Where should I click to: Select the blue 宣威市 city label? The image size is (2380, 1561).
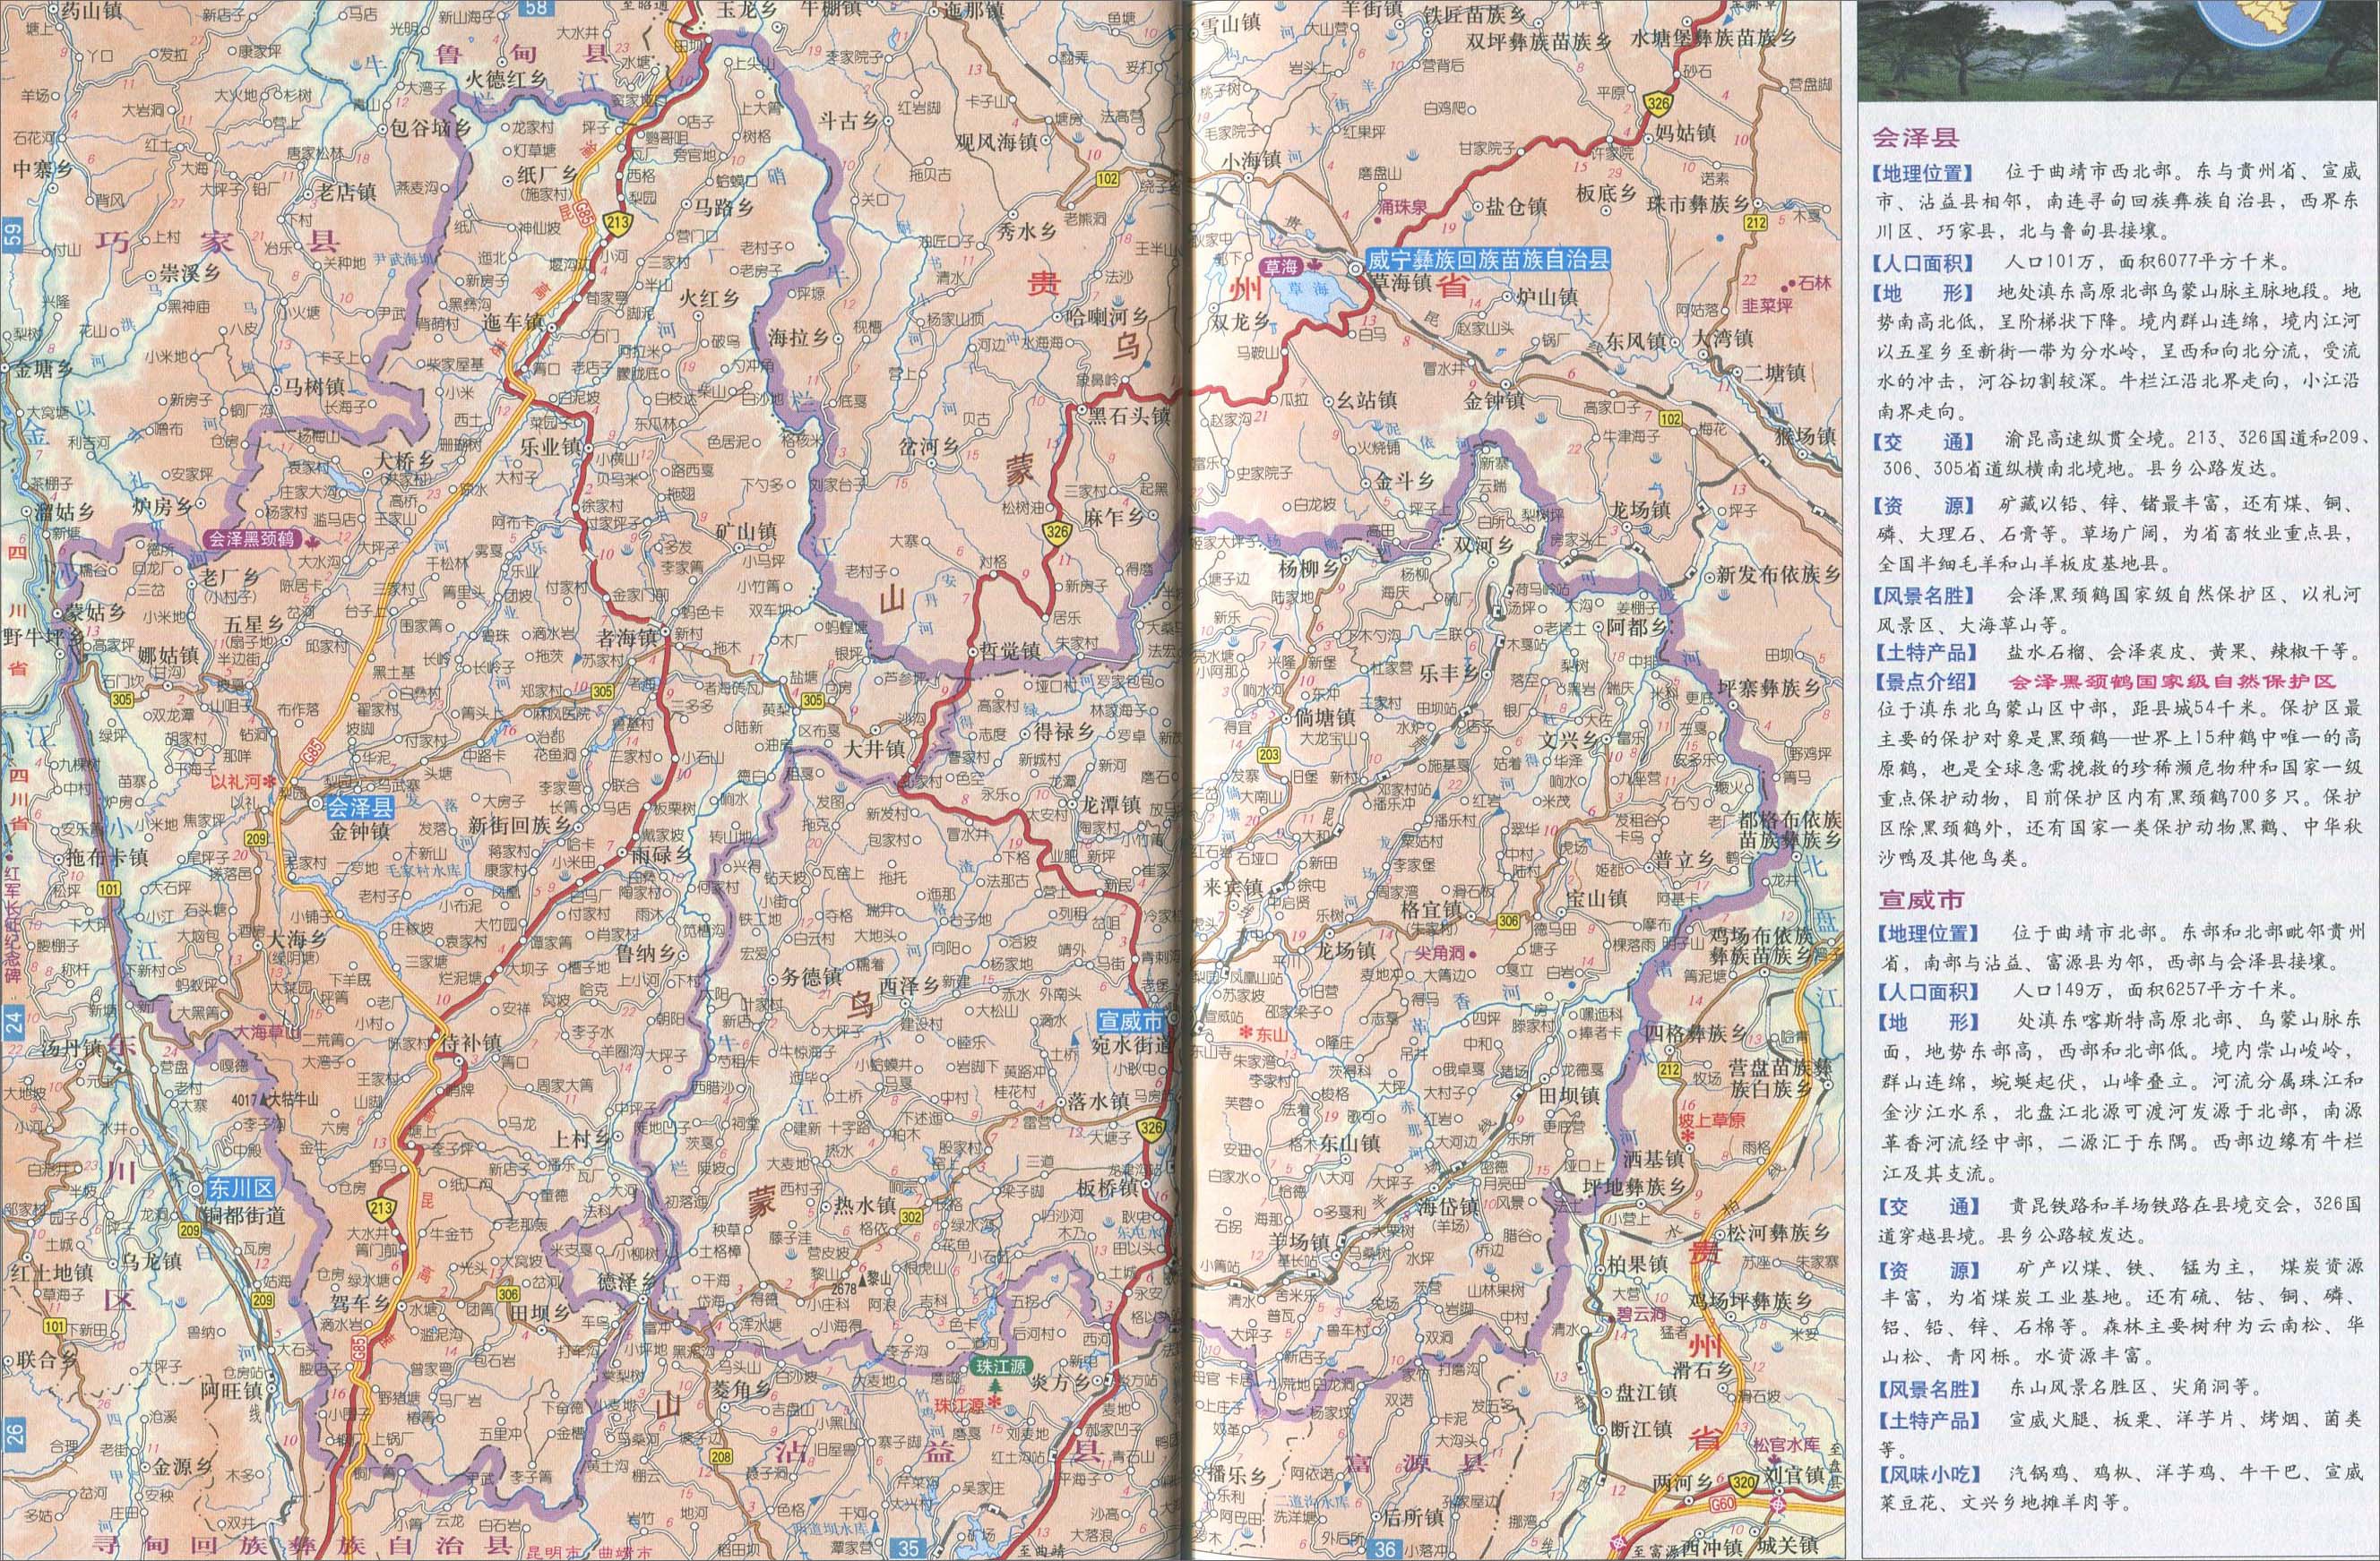pyautogui.click(x=1130, y=1020)
